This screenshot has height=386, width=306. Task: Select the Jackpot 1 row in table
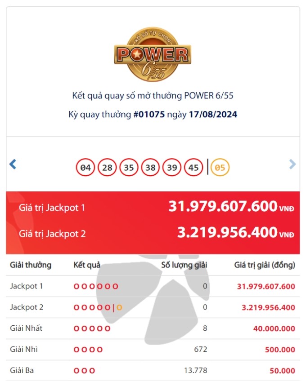point(153,286)
